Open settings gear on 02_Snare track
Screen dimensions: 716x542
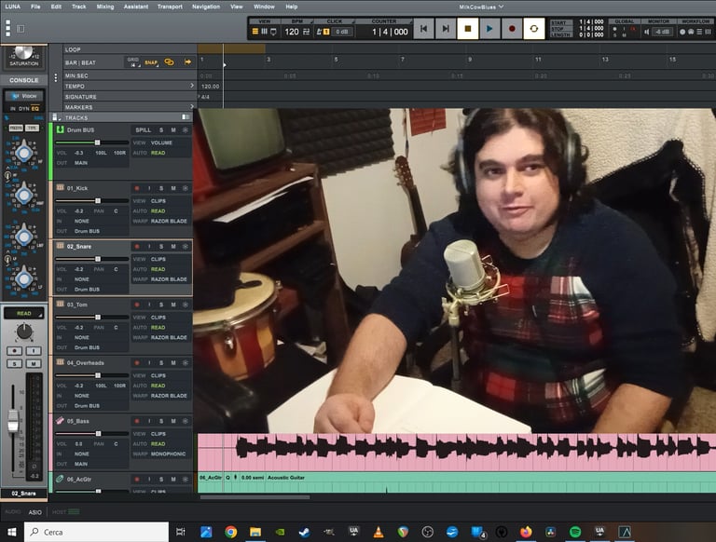pos(186,247)
